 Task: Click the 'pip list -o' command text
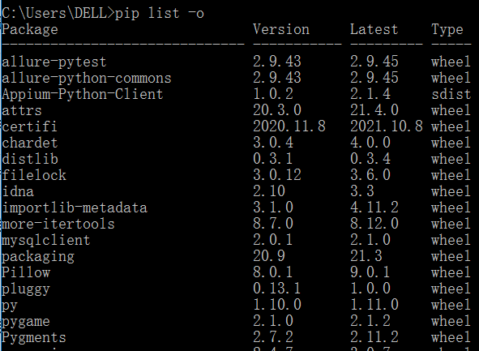[x=159, y=14]
